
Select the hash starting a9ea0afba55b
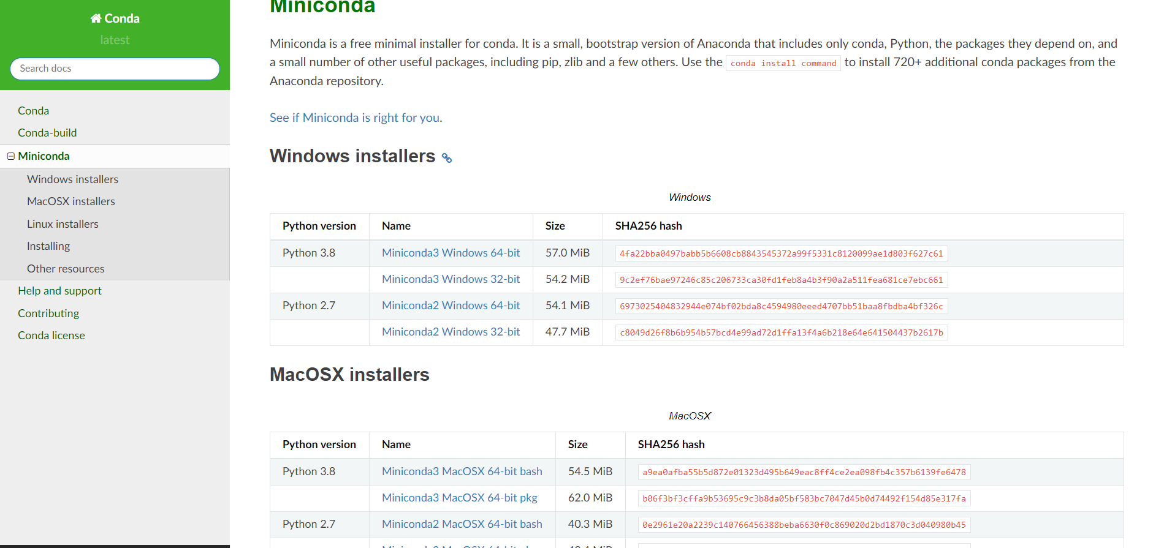pyautogui.click(x=804, y=472)
